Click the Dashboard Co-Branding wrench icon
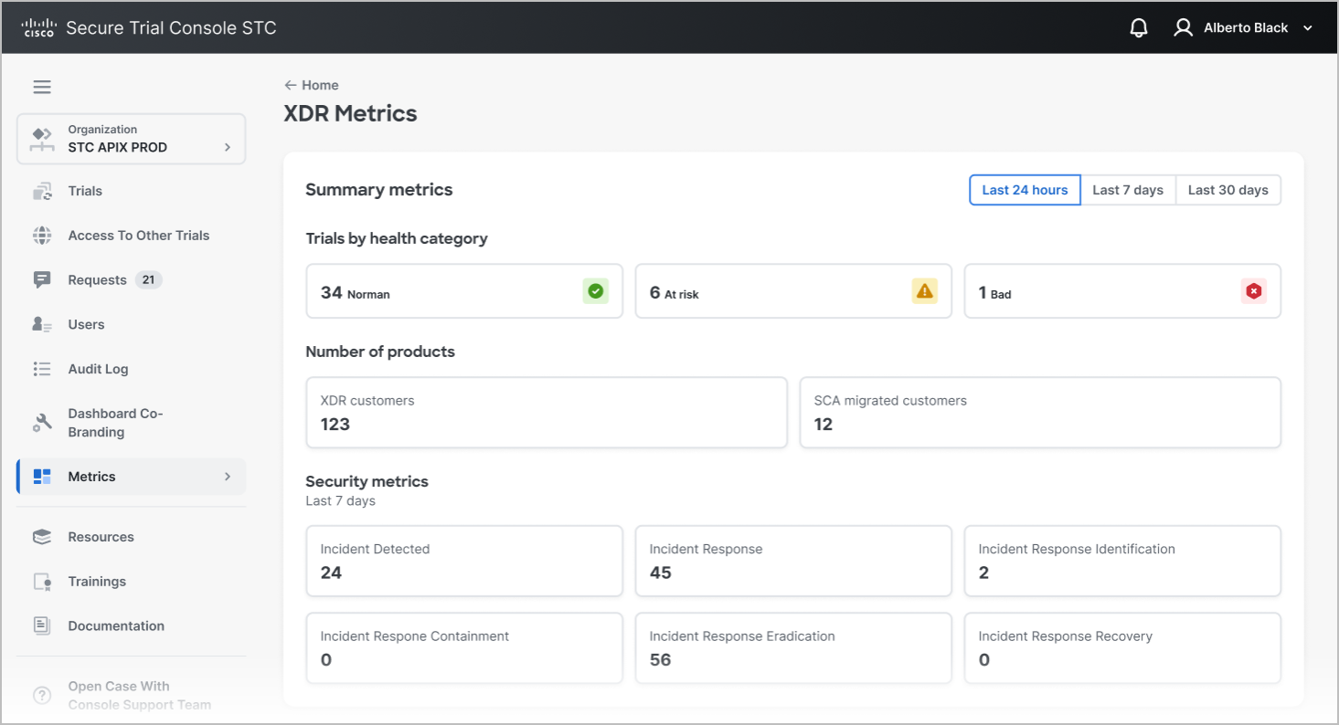Viewport: 1339px width, 725px height. pos(42,423)
